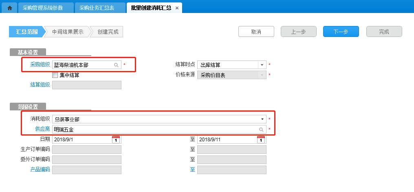The width and height of the screenshot is (414, 192).
Task: Click the 上一步 button
Action: coord(298,32)
